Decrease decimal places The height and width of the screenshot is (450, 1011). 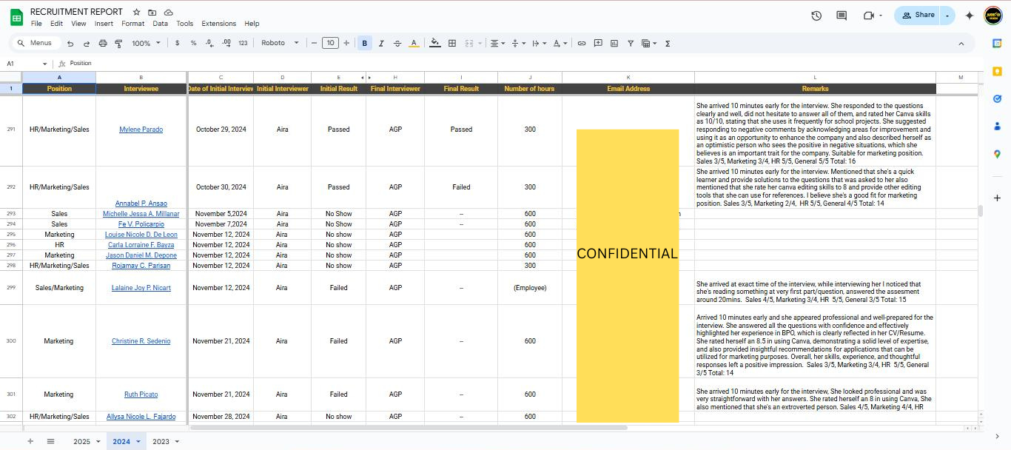coord(210,44)
